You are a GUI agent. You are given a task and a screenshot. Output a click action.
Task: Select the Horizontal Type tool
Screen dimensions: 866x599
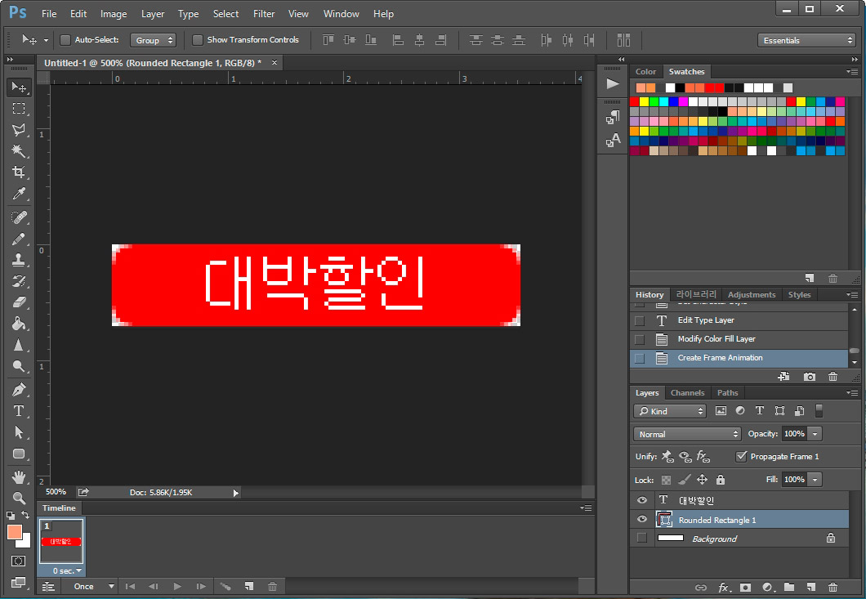tap(19, 410)
